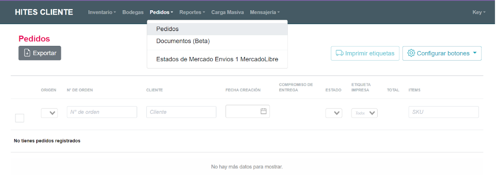Click the Exportar button

40,53
